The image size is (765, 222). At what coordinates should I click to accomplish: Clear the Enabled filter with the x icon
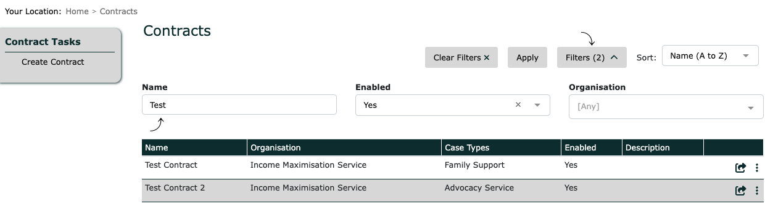click(518, 105)
